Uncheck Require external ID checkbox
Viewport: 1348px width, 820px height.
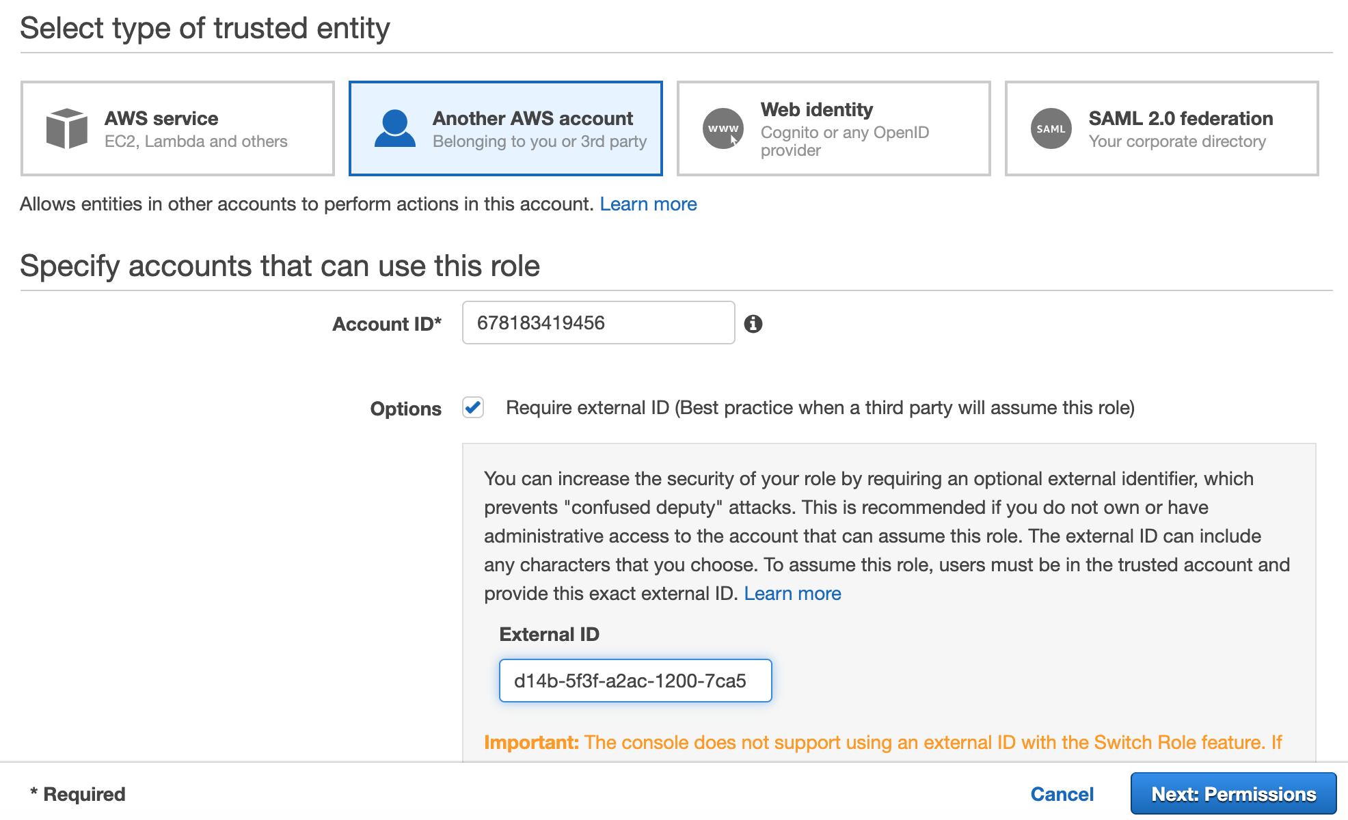[473, 407]
